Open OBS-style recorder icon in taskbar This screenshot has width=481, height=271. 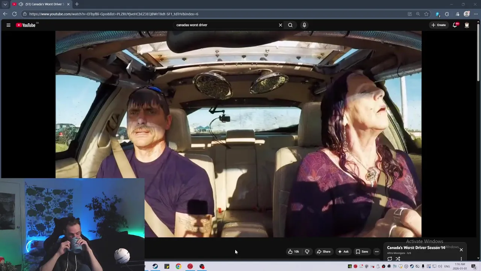(x=202, y=266)
